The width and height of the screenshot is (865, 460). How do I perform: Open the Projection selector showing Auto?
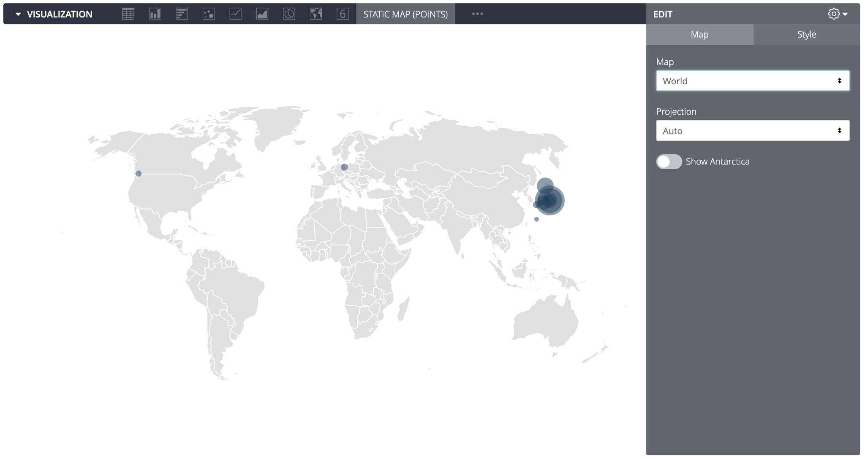(752, 131)
